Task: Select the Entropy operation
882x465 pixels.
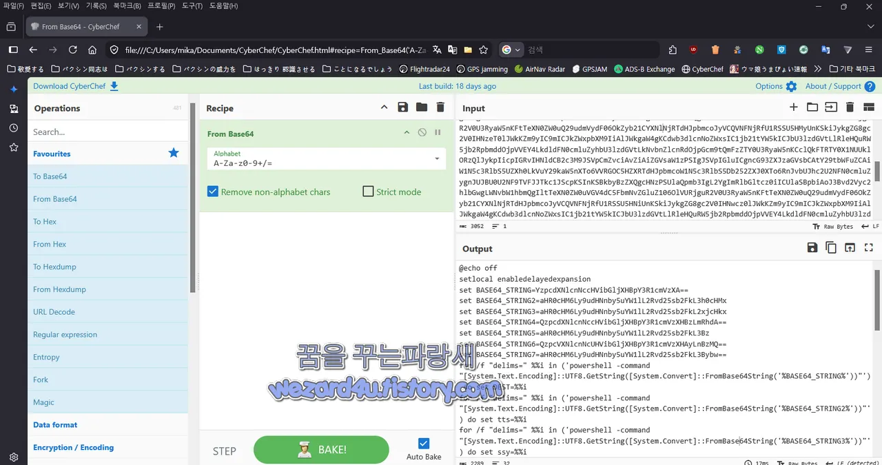Action: [107, 357]
